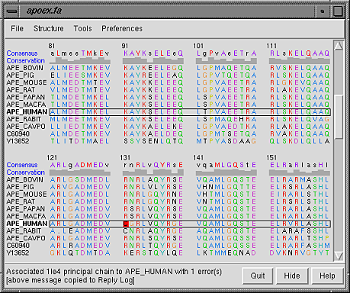Open the Preferences menu
Screen dimensions: 350x293
pyautogui.click(x=122, y=28)
